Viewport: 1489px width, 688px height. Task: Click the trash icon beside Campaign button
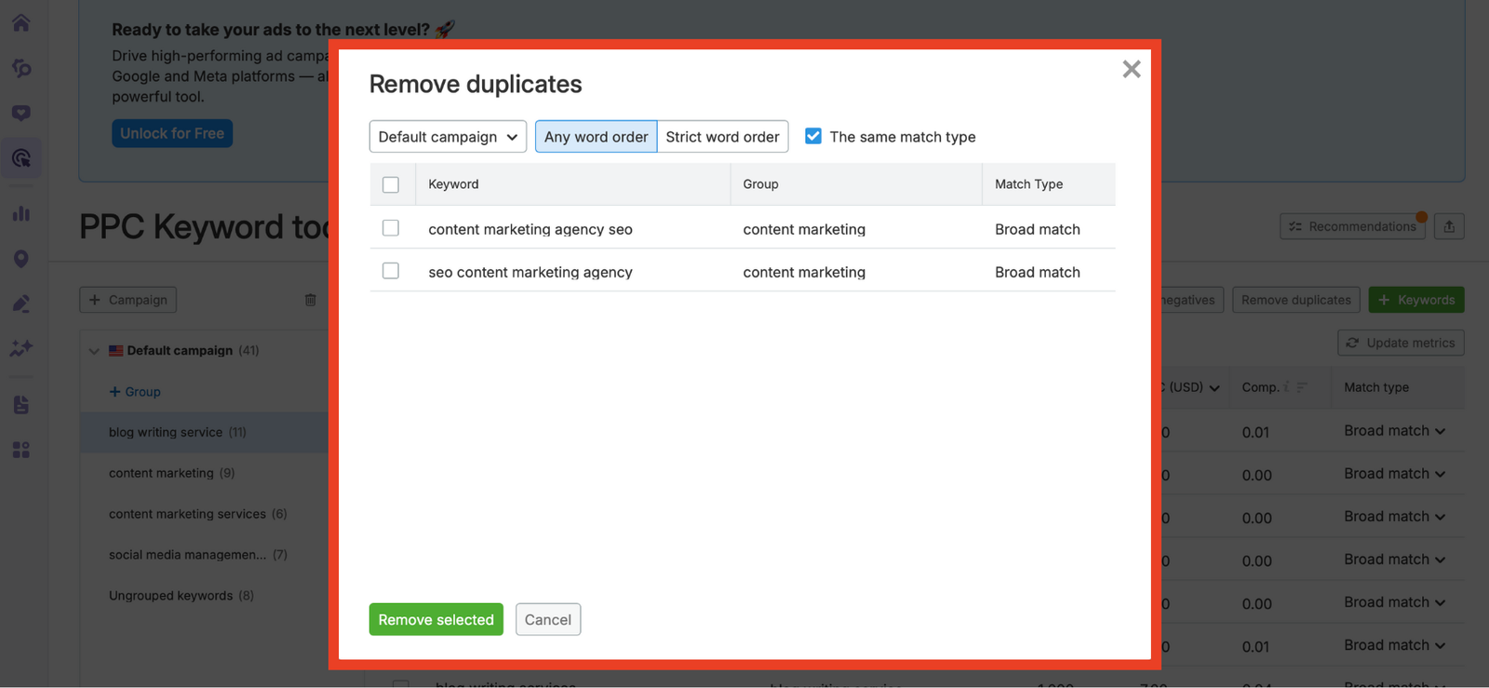310,300
